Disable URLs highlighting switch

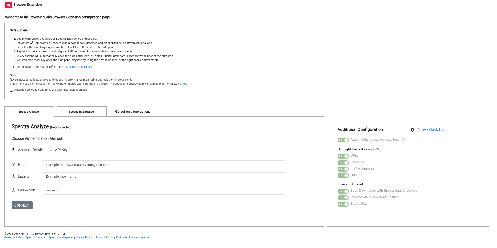tap(343, 156)
